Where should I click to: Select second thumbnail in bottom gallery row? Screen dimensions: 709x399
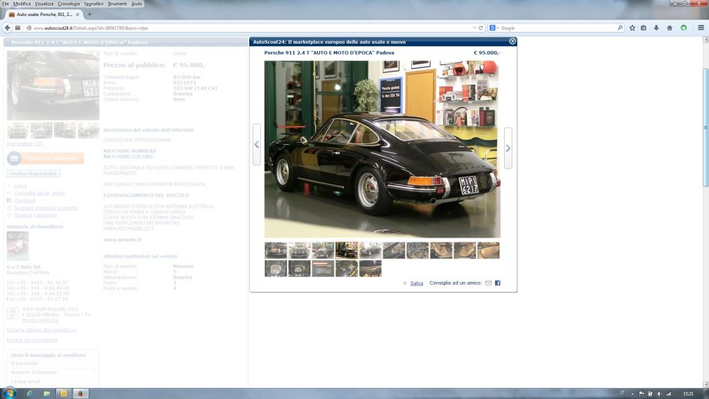[x=299, y=268]
